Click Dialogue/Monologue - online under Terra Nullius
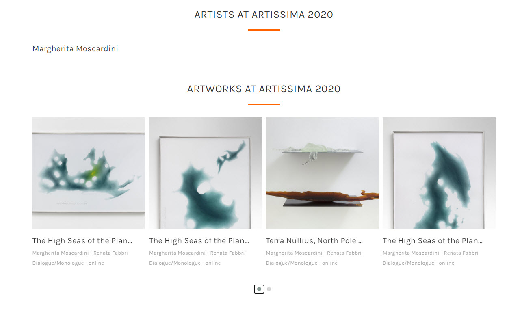Screen dimensions: 520x311 coord(302,263)
